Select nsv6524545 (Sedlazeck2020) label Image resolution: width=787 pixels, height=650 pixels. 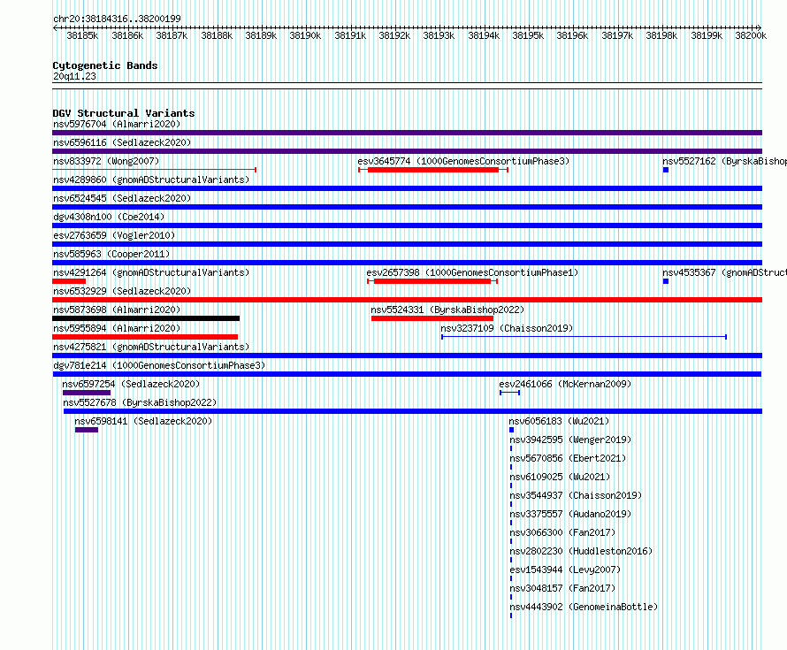(x=122, y=198)
